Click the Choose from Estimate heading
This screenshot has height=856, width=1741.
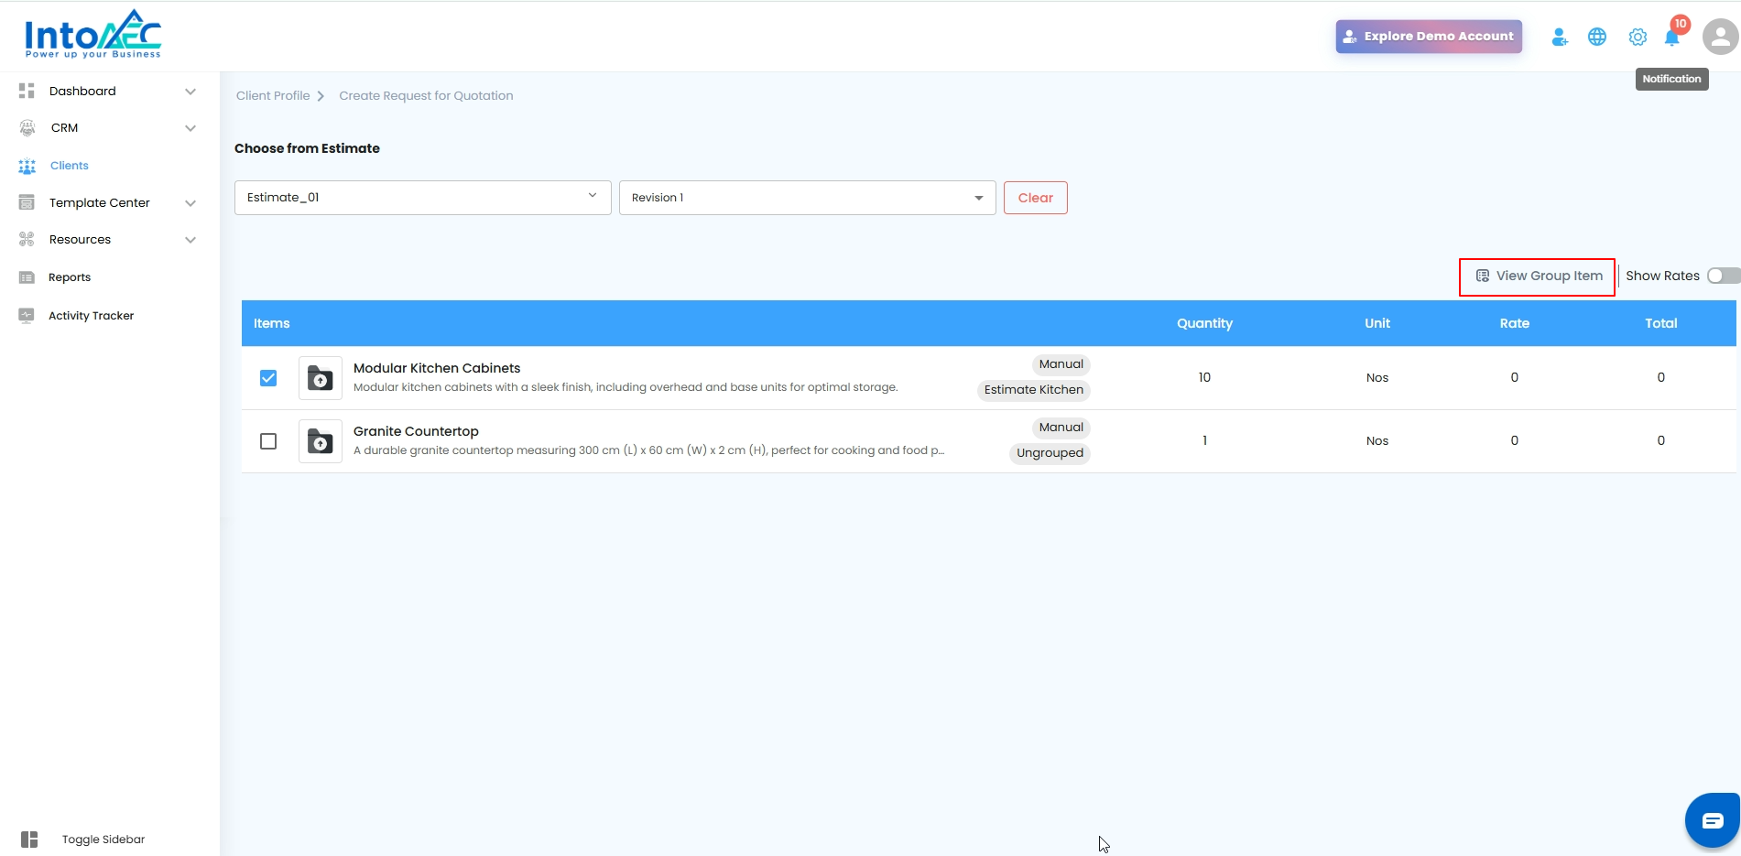(x=307, y=148)
